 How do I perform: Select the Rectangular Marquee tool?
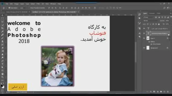pos(2,18)
